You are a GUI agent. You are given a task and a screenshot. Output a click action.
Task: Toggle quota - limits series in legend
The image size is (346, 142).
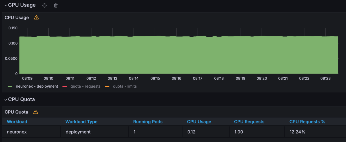pyautogui.click(x=125, y=86)
